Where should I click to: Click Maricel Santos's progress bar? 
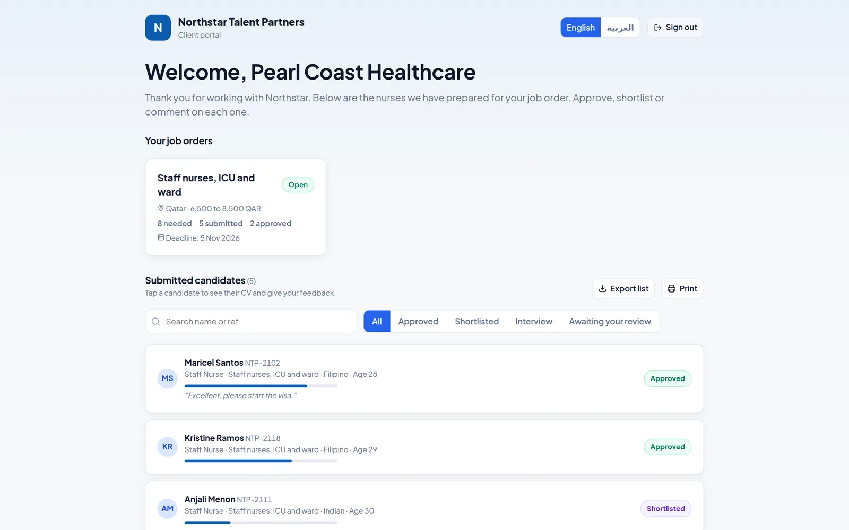click(x=261, y=386)
